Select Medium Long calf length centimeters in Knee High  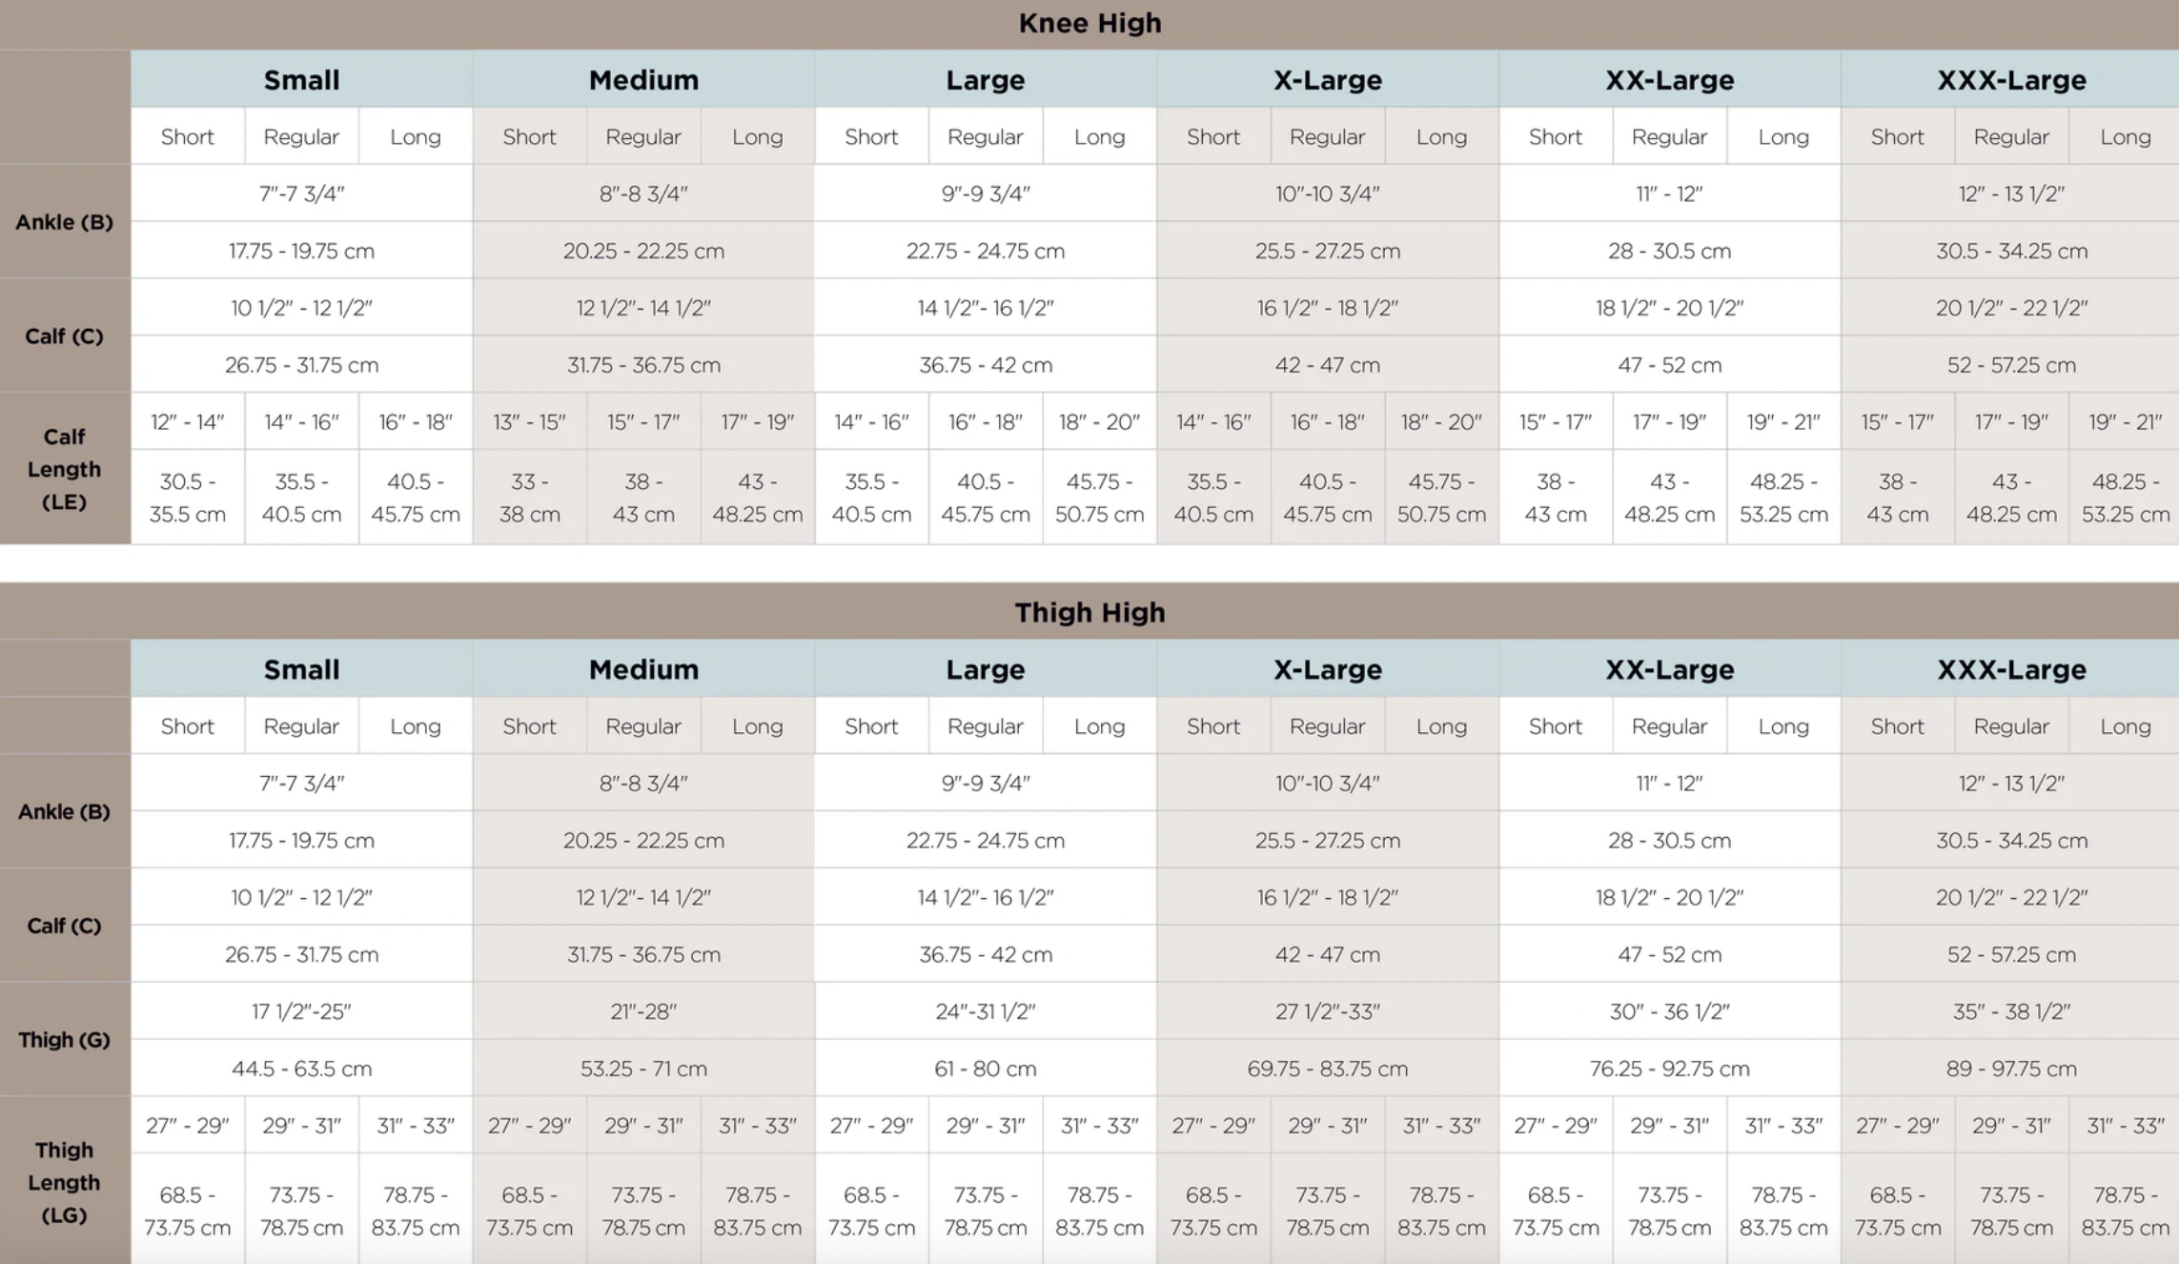click(x=758, y=498)
